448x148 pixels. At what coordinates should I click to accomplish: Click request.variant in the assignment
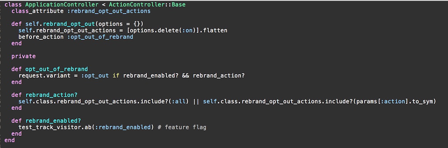44,76
